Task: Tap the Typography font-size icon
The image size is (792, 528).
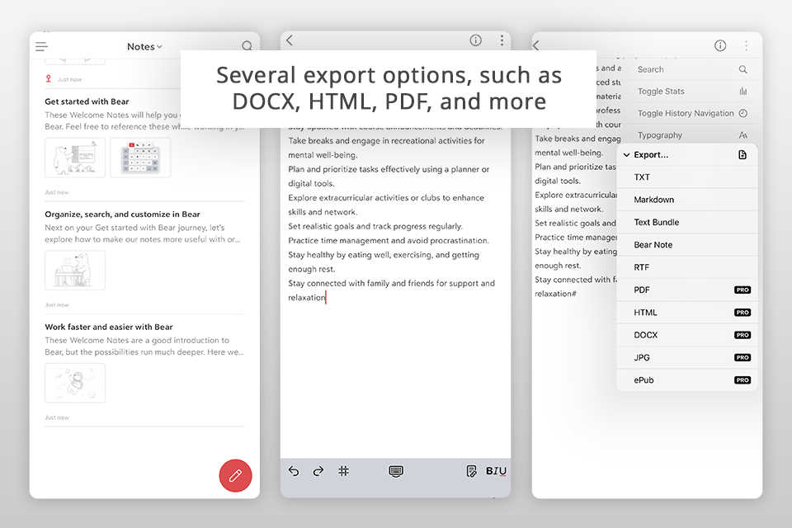Action: tap(743, 135)
